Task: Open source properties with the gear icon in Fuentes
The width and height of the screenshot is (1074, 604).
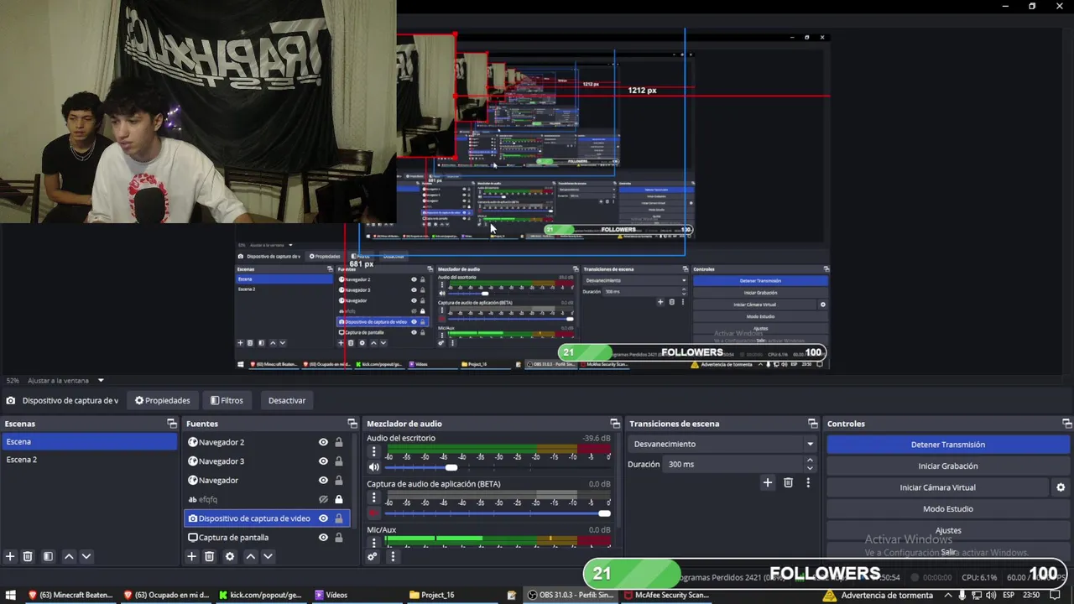Action: pos(230,556)
